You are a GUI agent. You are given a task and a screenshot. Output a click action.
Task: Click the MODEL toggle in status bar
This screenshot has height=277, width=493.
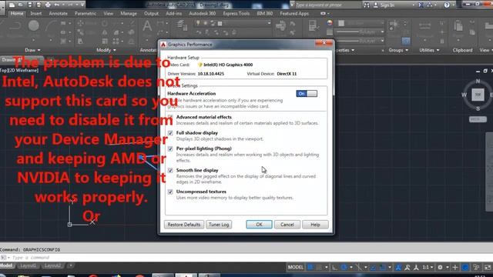point(296,267)
